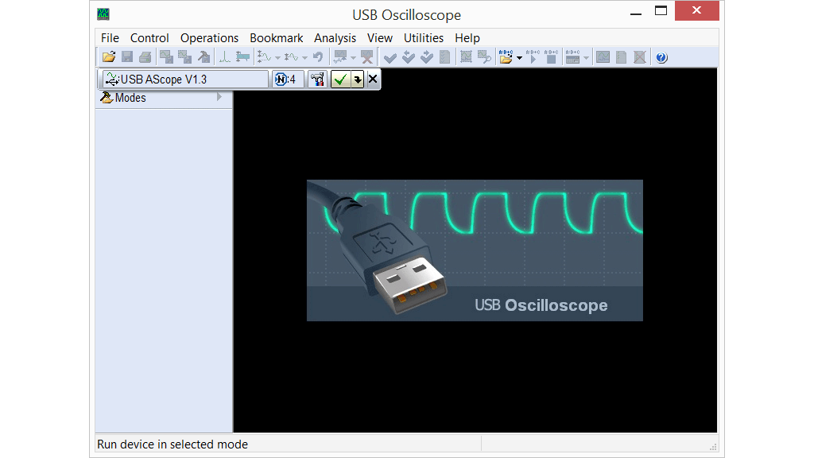Open the dropdown arrow beside green checkmark
The width and height of the screenshot is (814, 458).
[x=357, y=80]
